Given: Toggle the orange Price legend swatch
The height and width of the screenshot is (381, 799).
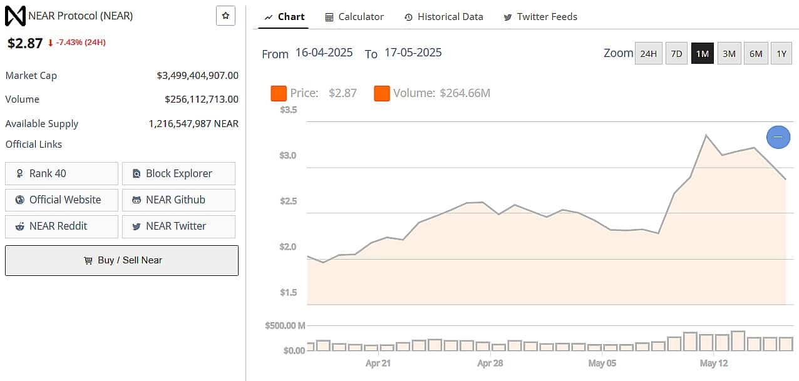Looking at the screenshot, I should pyautogui.click(x=279, y=93).
